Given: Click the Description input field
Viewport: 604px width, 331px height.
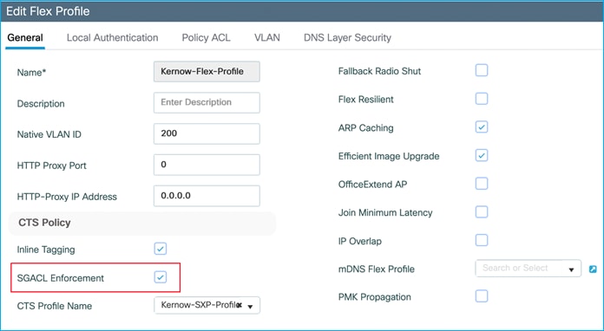Looking at the screenshot, I should pos(207,102).
